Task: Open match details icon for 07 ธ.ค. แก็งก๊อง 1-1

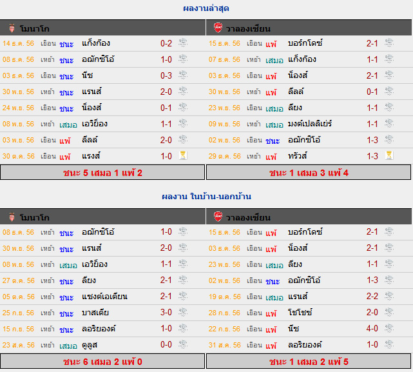Action: [x=389, y=59]
